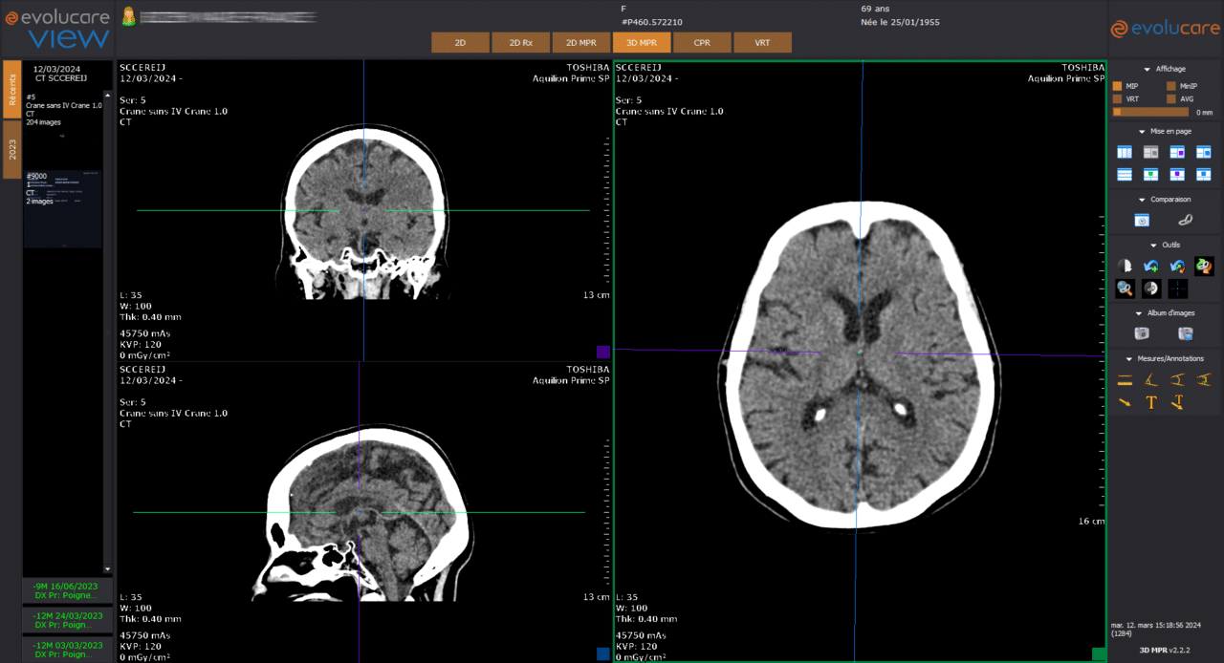Select the T text annotation tool
The width and height of the screenshot is (1224, 663).
pyautogui.click(x=1150, y=402)
